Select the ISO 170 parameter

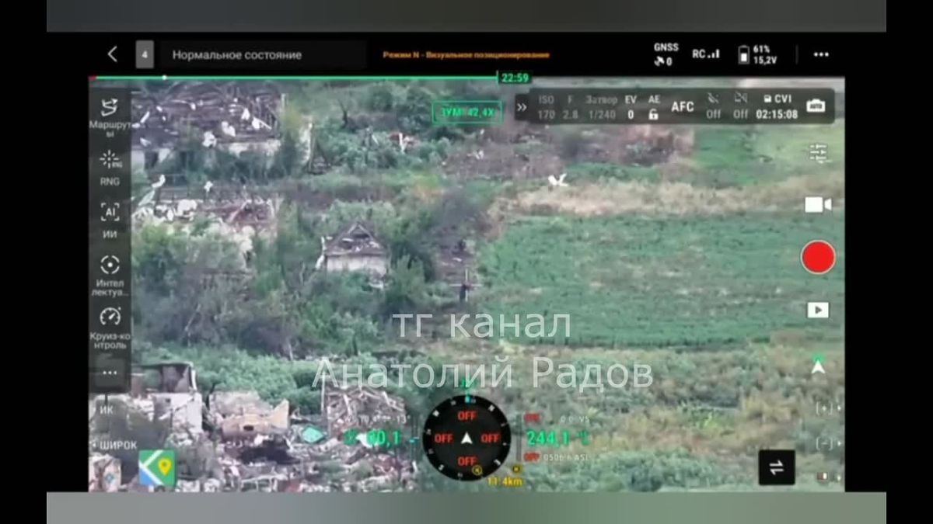pyautogui.click(x=547, y=107)
